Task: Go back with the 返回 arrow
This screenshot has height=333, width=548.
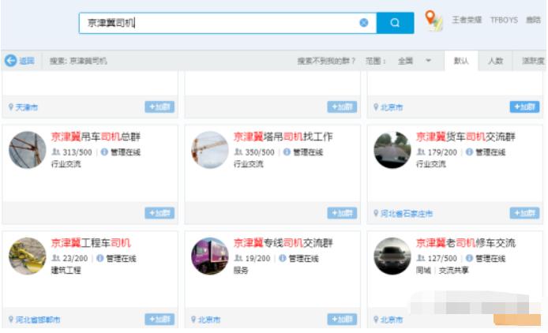Action: tap(20, 61)
